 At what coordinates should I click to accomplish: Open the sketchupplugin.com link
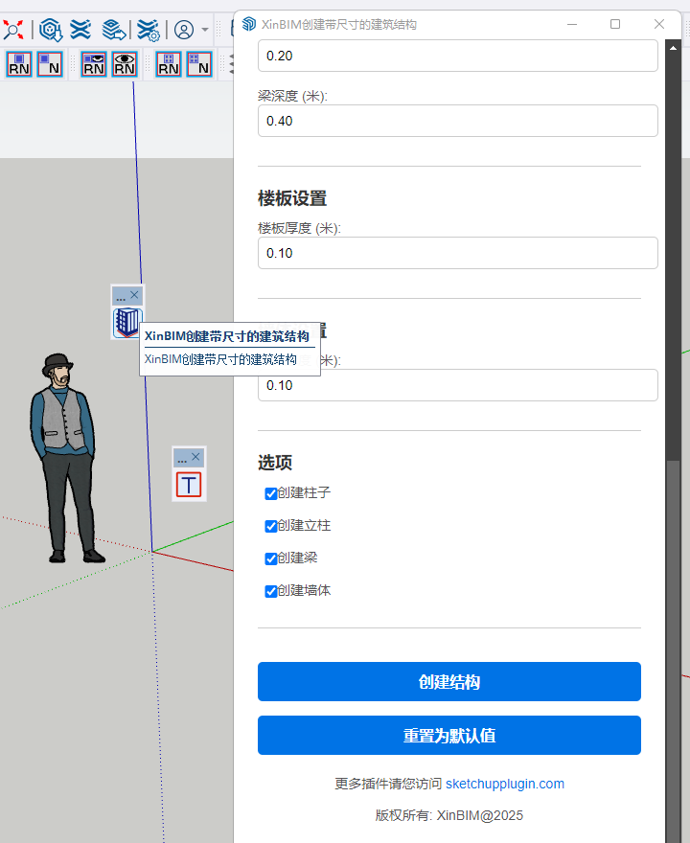point(504,784)
